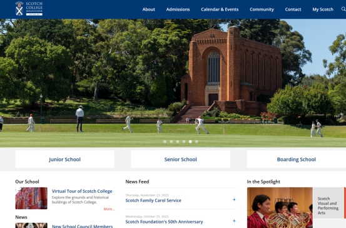The height and width of the screenshot is (228, 346).
Task: Expand Scotch Foundation's 50th Anniversary plus icon
Action: click(x=234, y=221)
